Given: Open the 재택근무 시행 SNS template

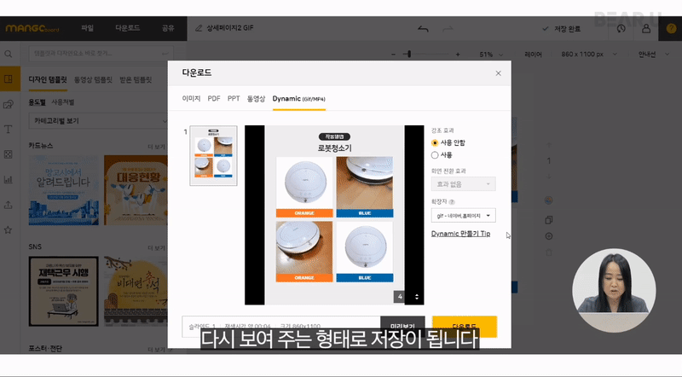Looking at the screenshot, I should 63,291.
